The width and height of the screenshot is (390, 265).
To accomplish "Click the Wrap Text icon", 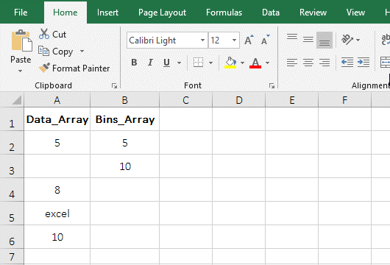I will pos(386,40).
